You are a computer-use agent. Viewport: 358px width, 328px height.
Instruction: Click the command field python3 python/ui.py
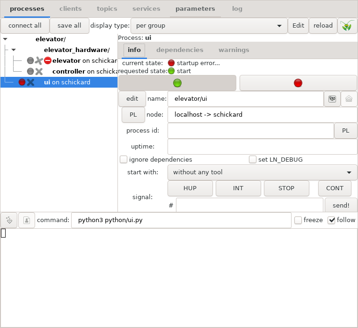[181, 220]
